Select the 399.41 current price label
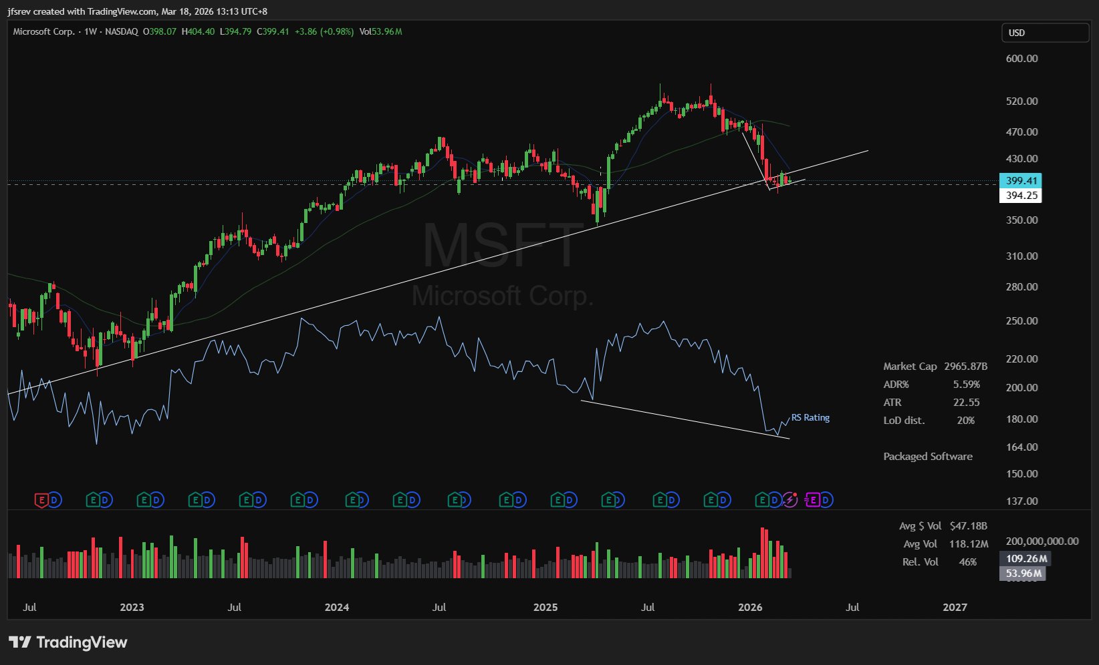 point(1021,180)
